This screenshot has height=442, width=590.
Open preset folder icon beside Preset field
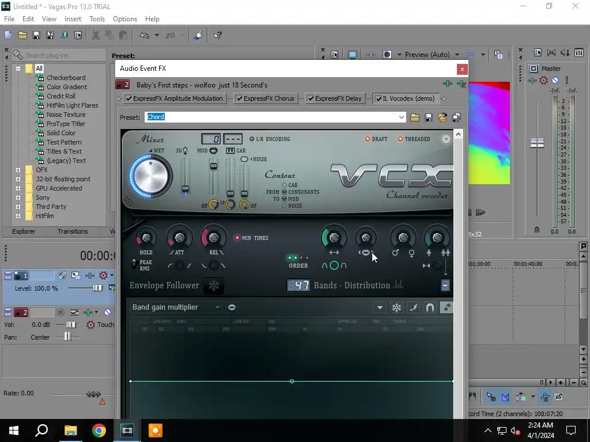click(415, 117)
